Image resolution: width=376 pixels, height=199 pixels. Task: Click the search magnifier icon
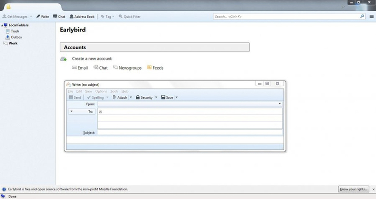coord(362,16)
